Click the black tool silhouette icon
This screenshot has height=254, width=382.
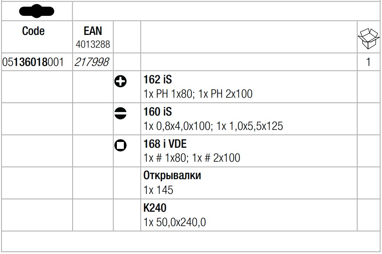pyautogui.click(x=37, y=11)
